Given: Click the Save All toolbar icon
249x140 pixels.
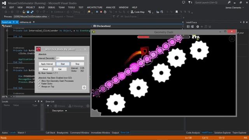Looking at the screenshot, I should [x=32, y=12].
